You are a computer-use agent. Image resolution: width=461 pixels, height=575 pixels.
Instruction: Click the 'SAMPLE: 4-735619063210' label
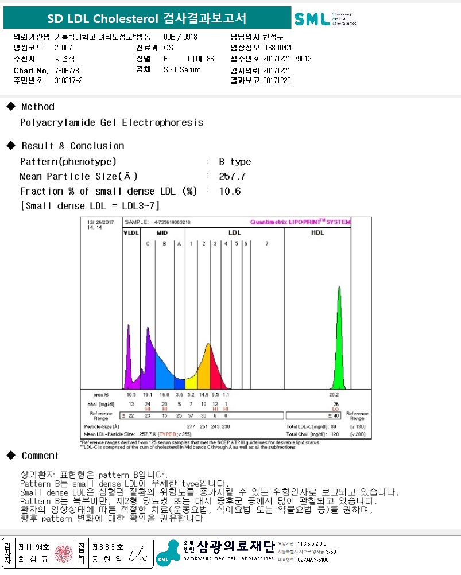click(157, 222)
